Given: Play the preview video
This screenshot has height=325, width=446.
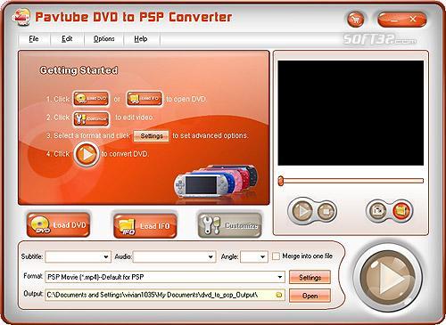Looking at the screenshot, I should [x=301, y=211].
